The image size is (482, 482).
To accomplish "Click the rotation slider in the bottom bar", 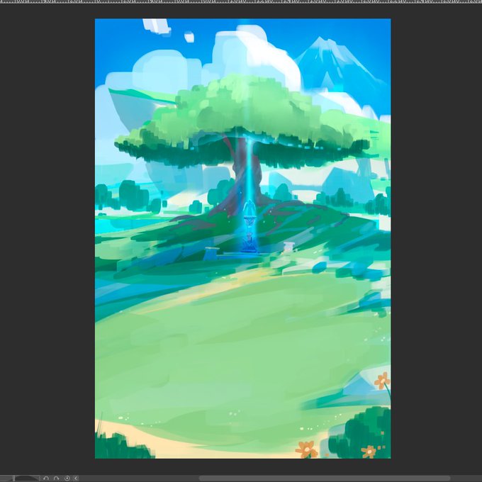I will point(20,478).
